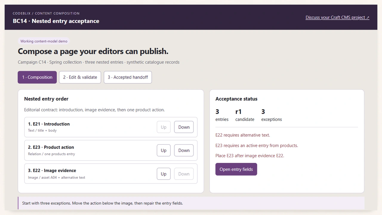
Task: Click the 'Campaign C14 · Spring collection' subtitle
Action: [x=98, y=62]
